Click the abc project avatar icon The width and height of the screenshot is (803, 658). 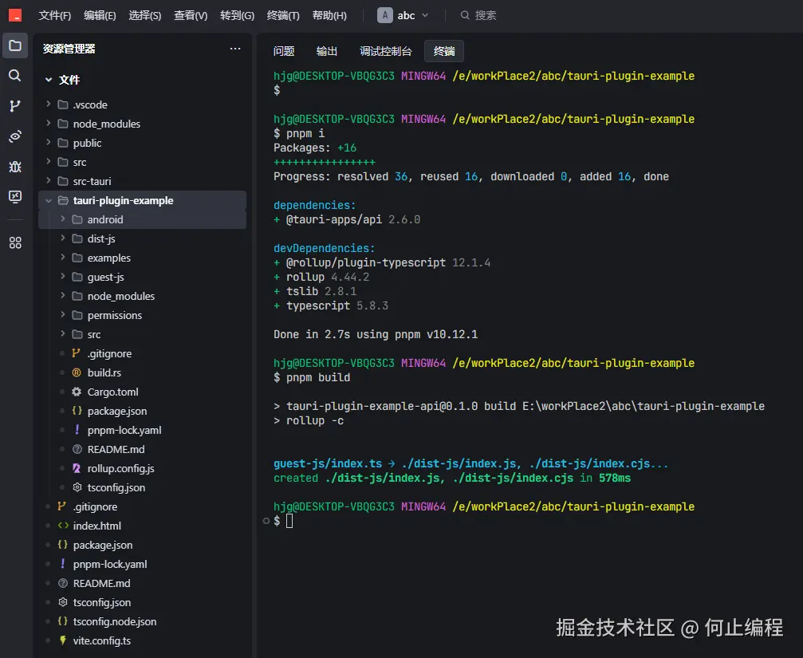pyautogui.click(x=384, y=15)
